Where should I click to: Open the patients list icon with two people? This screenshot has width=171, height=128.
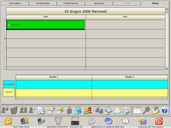[x=25, y=121]
